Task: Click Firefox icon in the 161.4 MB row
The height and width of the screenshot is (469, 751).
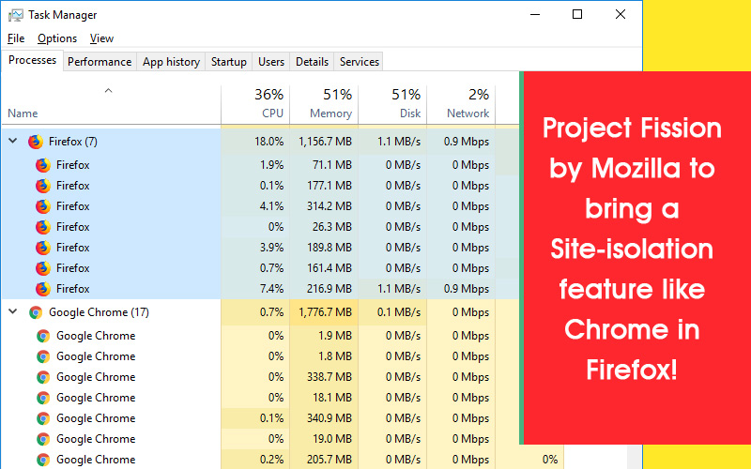Action: (43, 268)
